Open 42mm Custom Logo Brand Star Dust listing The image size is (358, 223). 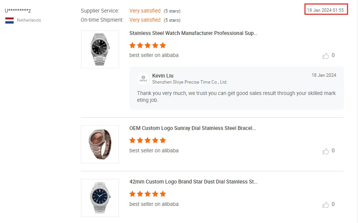[x=193, y=182]
